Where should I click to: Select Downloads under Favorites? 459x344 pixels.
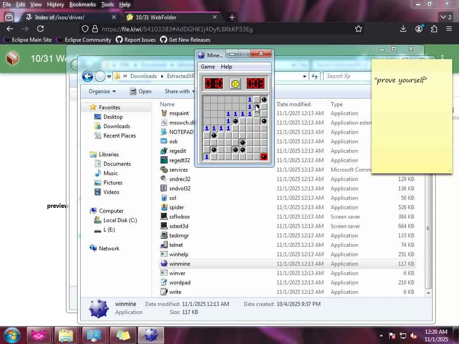pos(117,126)
